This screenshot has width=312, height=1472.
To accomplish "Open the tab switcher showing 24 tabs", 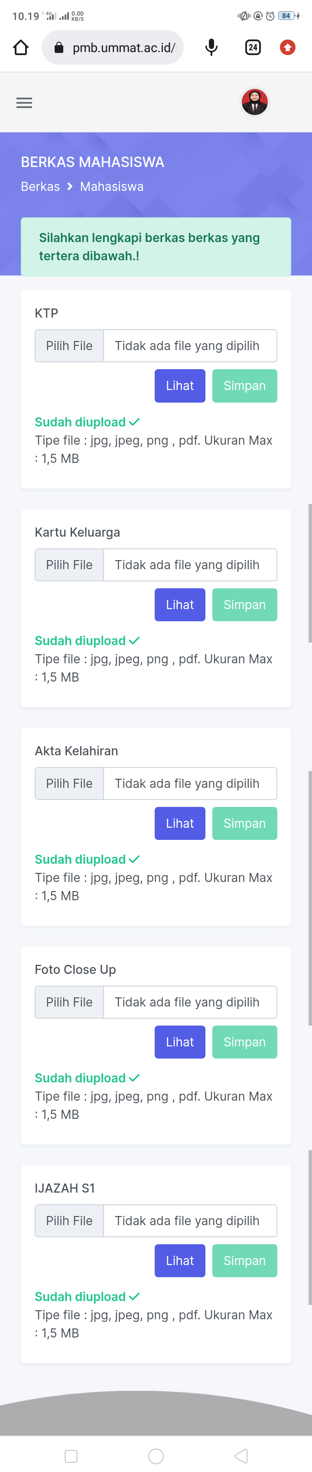I will 253,47.
